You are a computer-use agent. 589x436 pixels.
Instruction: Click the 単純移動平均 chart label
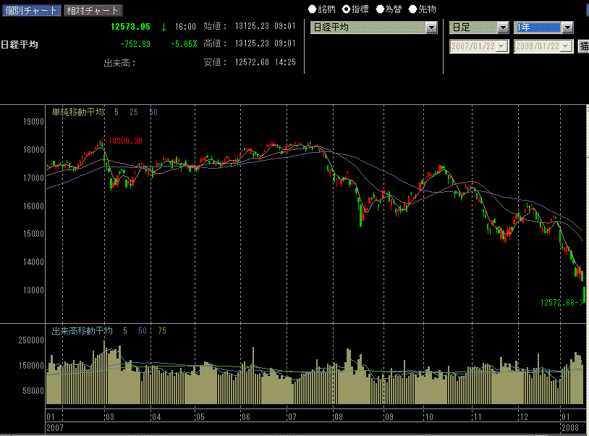pyautogui.click(x=78, y=112)
